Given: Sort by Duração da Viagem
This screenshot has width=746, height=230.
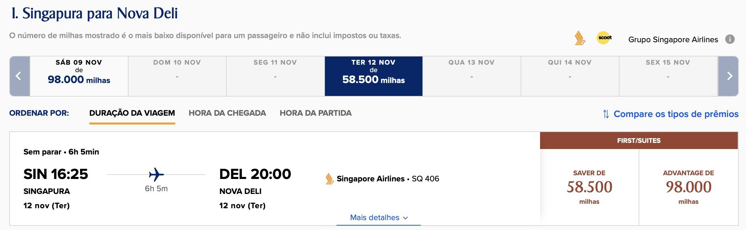Looking at the screenshot, I should coord(132,113).
